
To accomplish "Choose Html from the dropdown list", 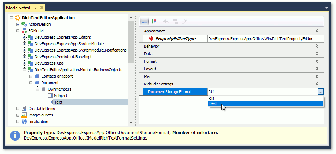I will click(x=266, y=104).
